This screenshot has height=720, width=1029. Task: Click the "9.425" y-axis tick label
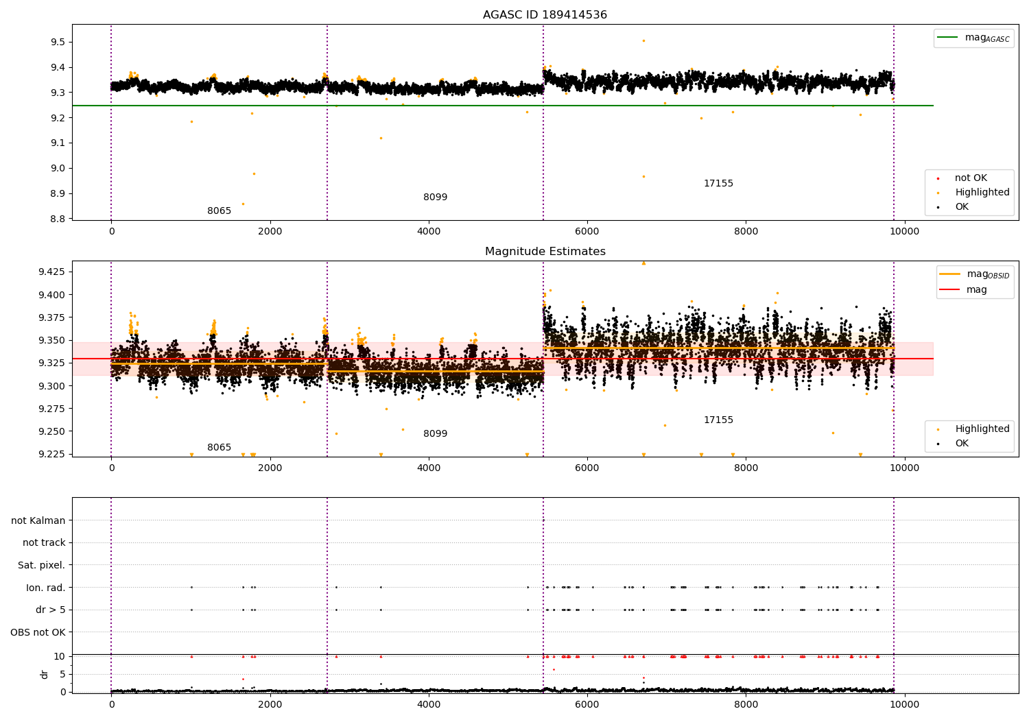pyautogui.click(x=52, y=272)
